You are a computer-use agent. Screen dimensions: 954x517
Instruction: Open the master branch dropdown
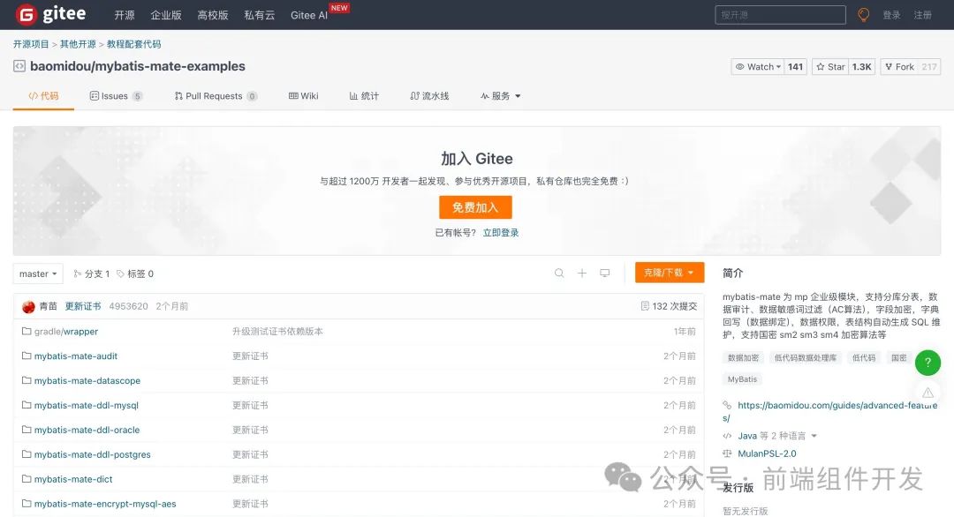(x=38, y=273)
